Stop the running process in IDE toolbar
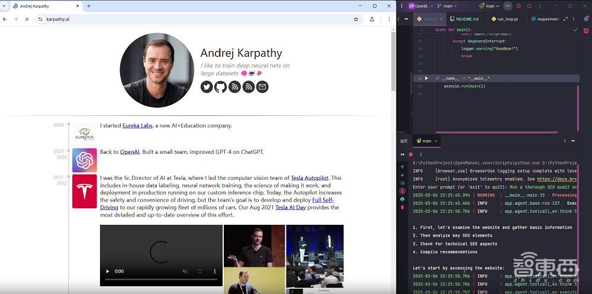 pos(529,6)
